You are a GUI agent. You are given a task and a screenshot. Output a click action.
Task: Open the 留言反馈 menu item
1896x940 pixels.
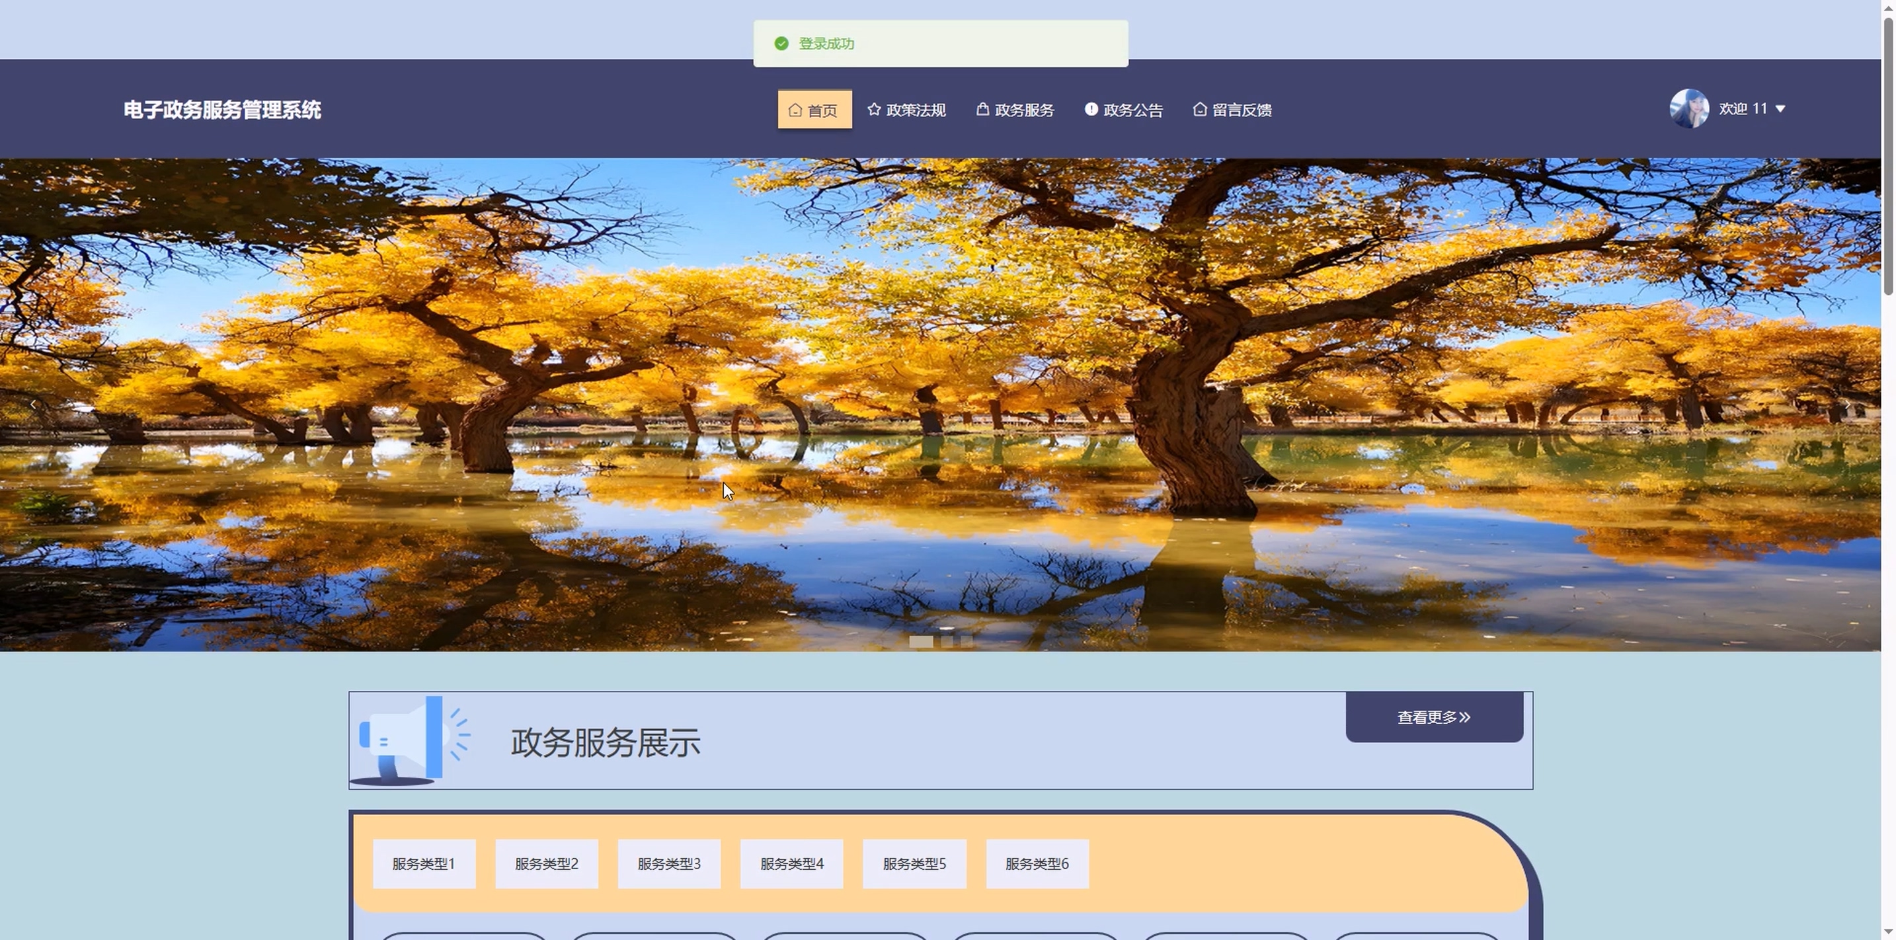[1241, 110]
